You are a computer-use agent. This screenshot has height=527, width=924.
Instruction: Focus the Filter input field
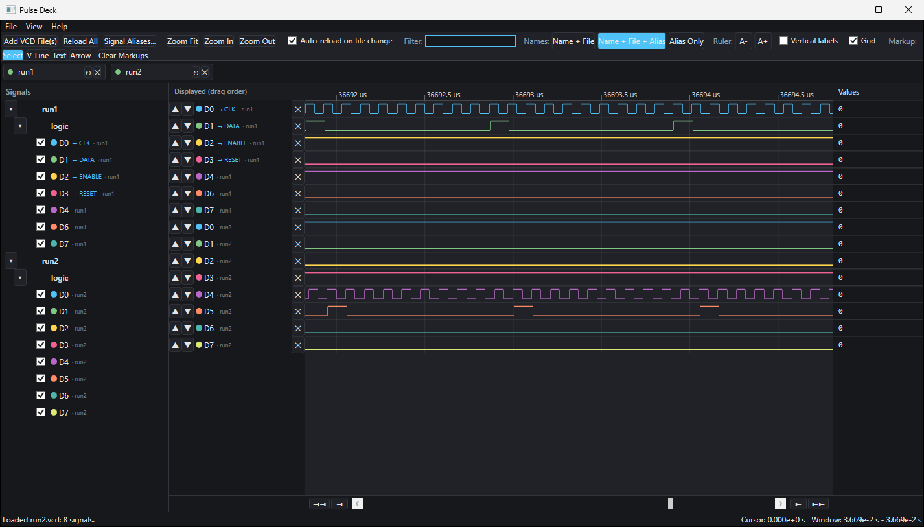(x=470, y=41)
